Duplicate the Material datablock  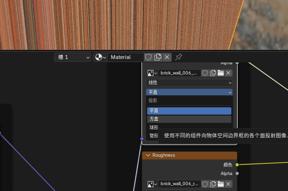[158, 57]
